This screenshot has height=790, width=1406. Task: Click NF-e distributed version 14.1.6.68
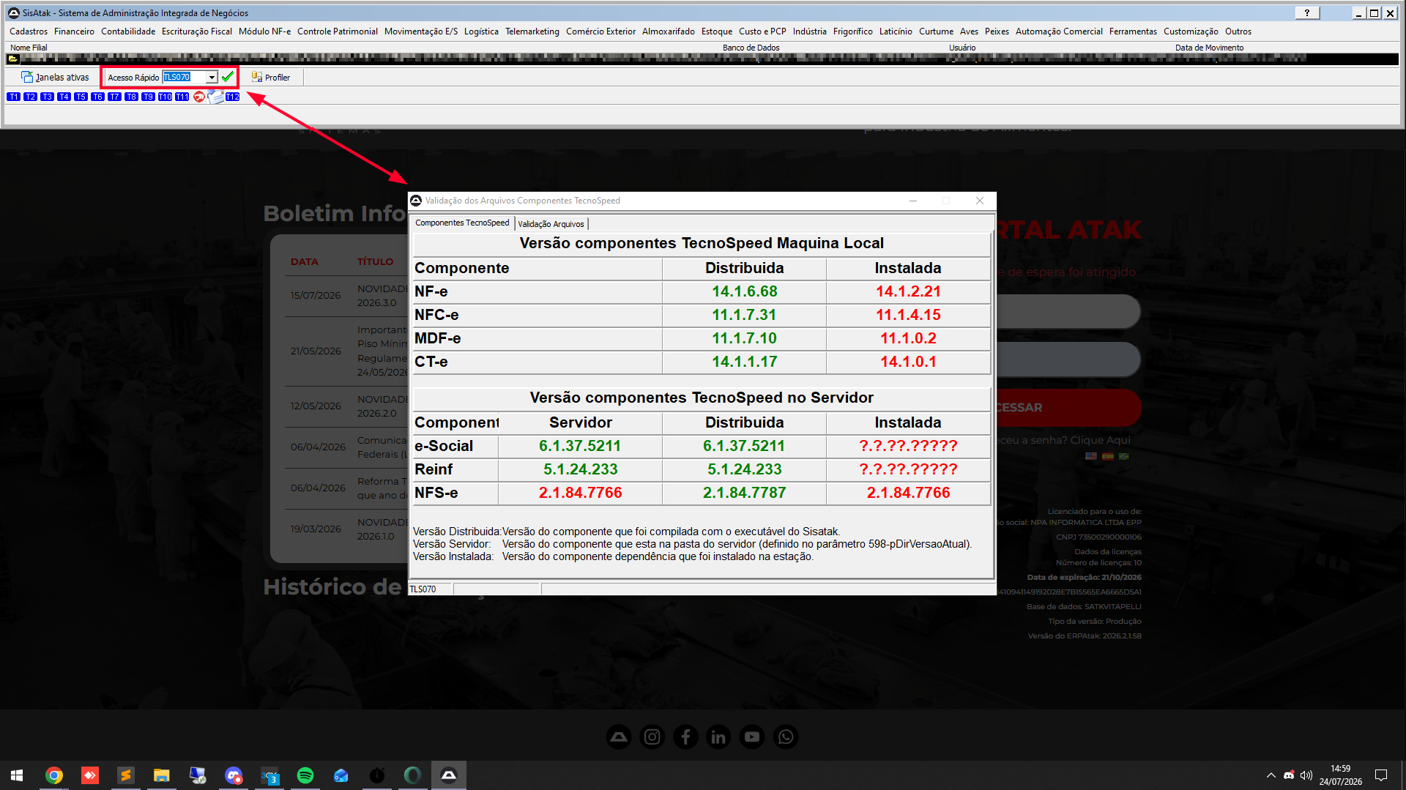pos(745,291)
